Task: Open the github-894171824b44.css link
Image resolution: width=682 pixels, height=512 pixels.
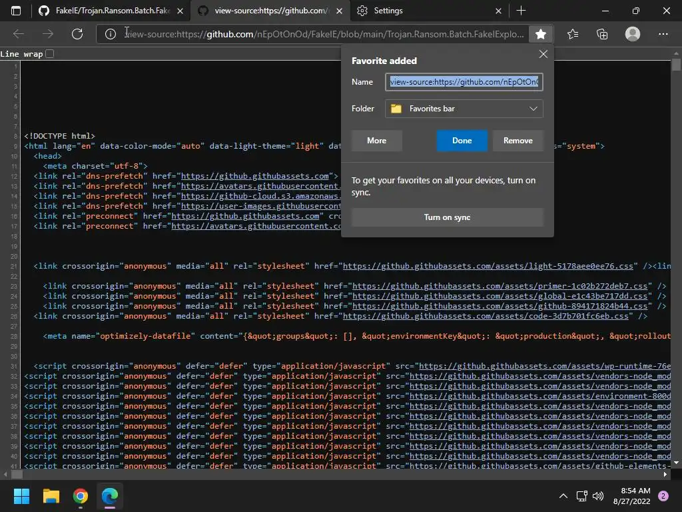Action: pyautogui.click(x=500, y=306)
